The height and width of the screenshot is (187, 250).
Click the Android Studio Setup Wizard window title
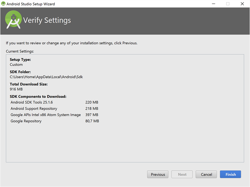(x=31, y=4)
